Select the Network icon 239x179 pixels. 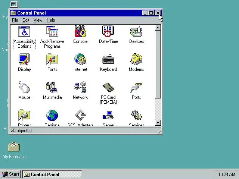pos(80,87)
